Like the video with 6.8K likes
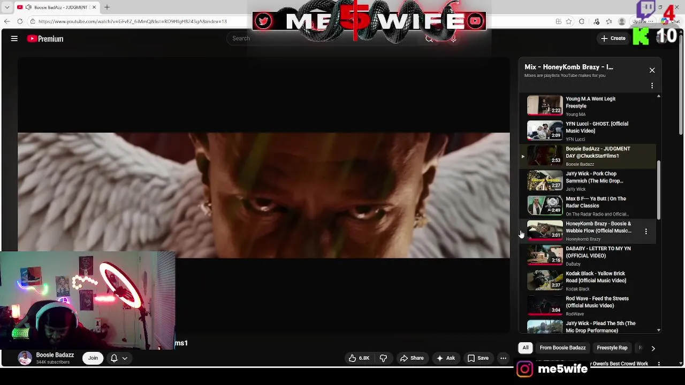This screenshot has width=685, height=385. (359, 358)
